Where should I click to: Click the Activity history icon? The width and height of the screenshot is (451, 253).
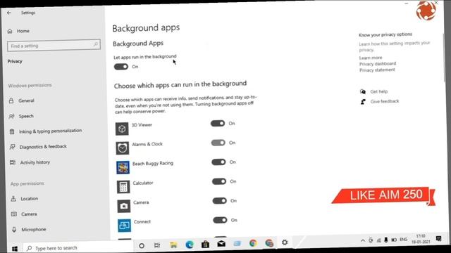[13, 162]
